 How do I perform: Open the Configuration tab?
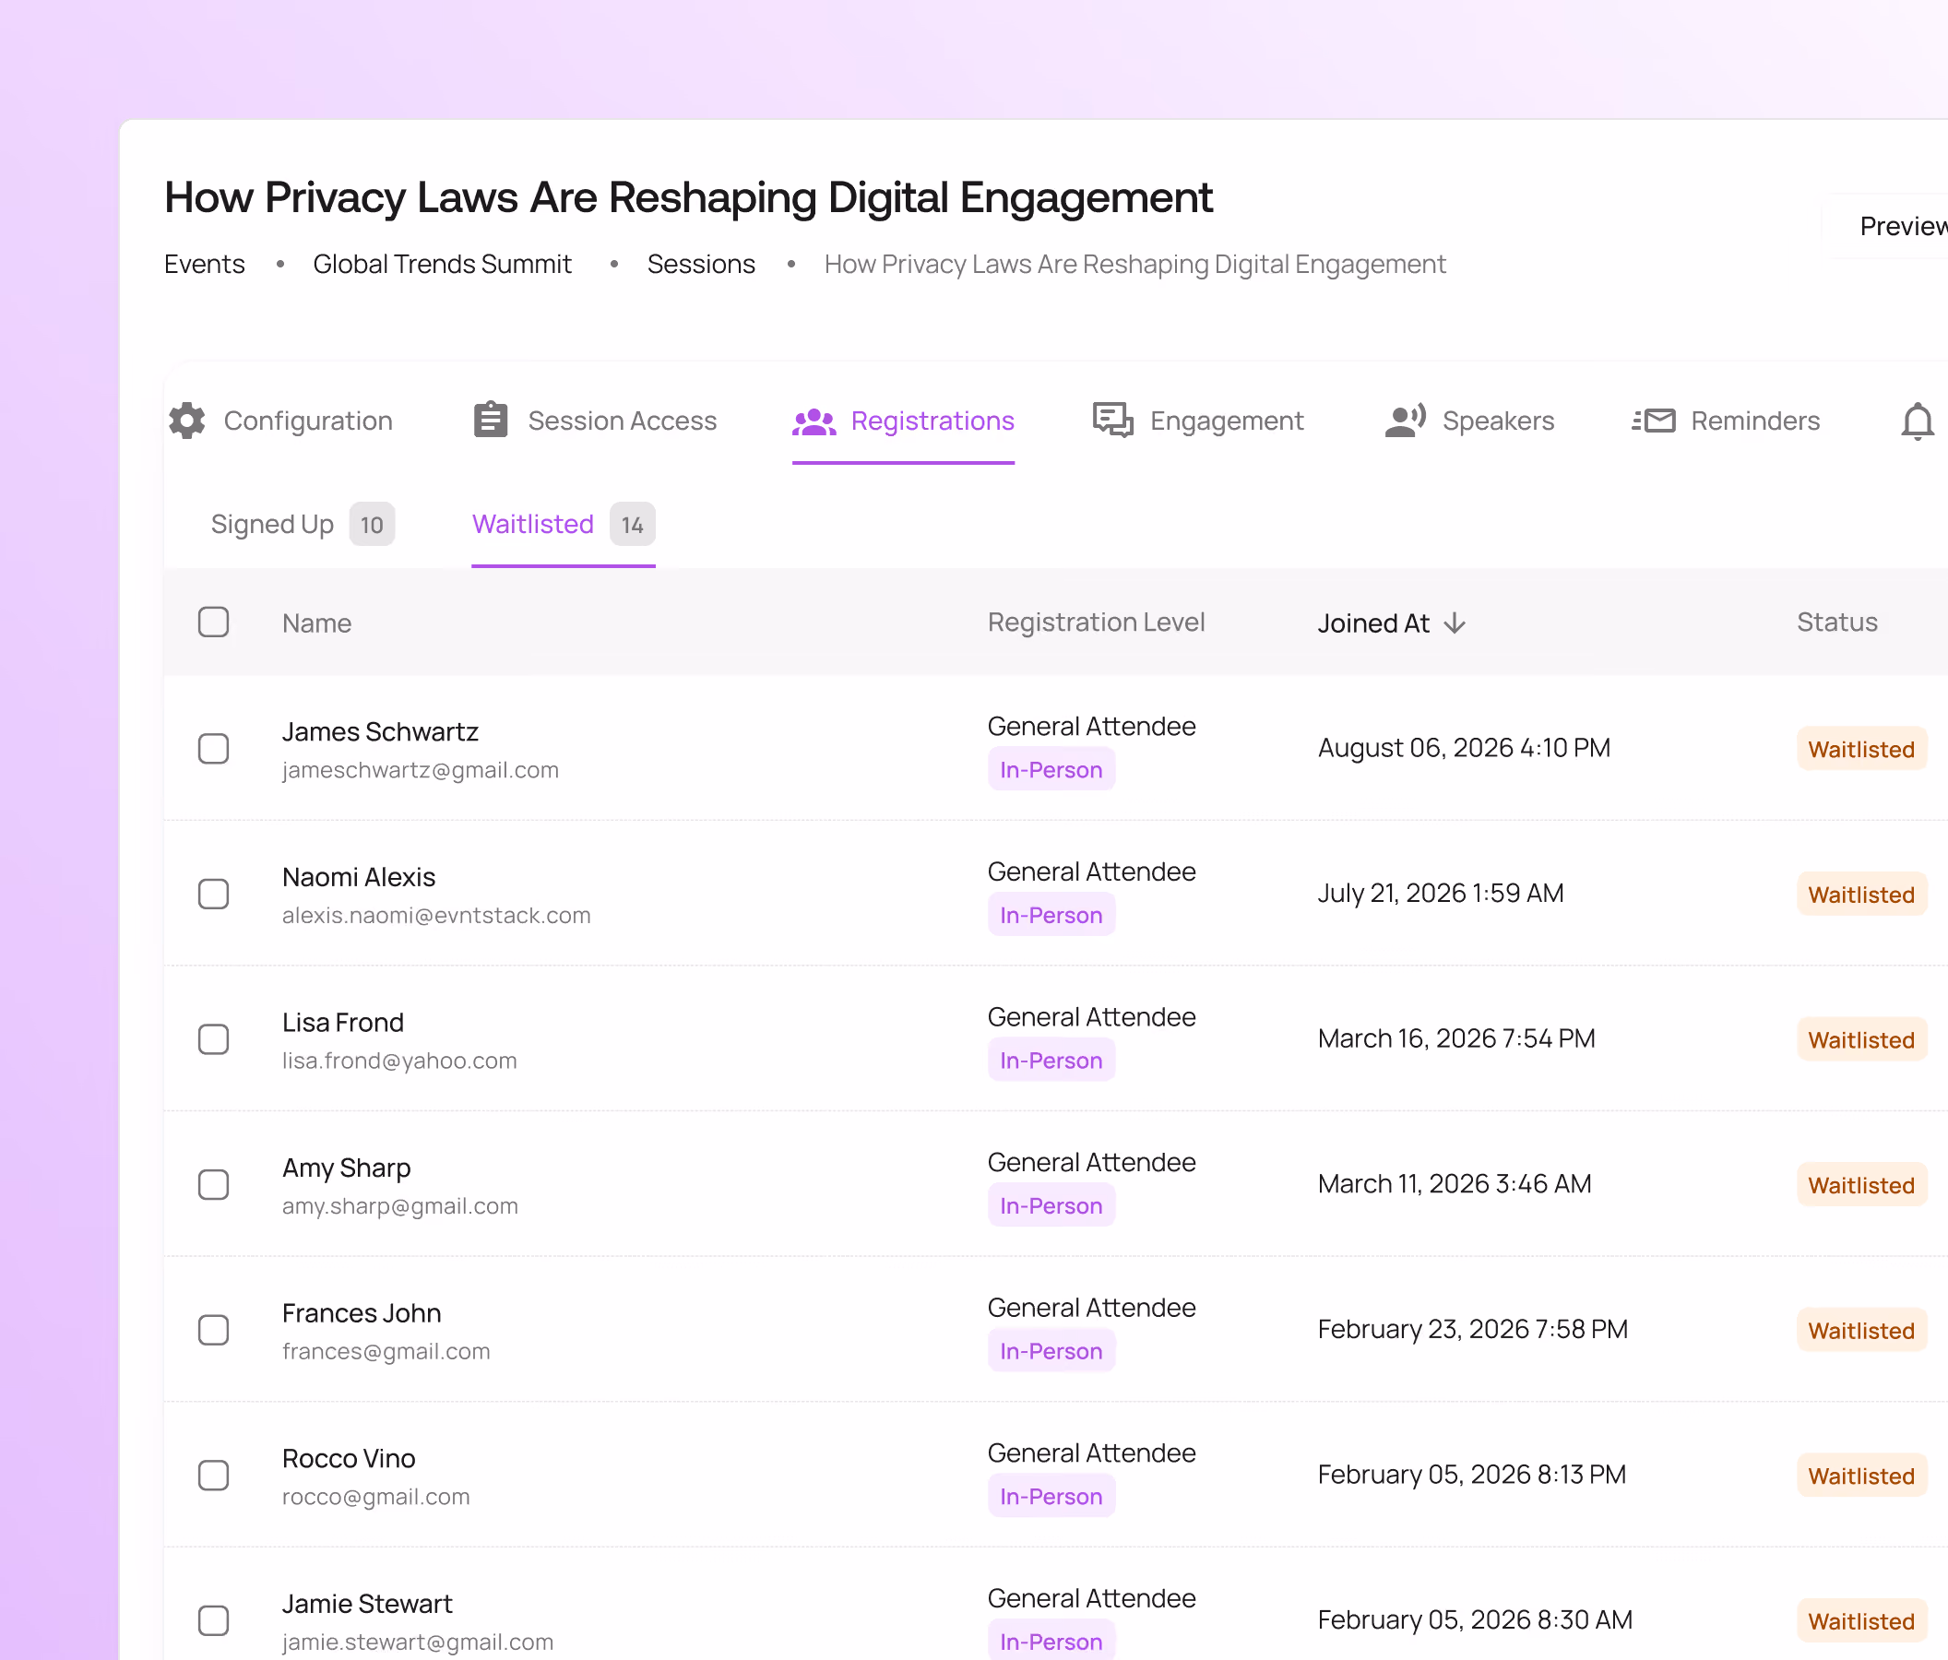pyautogui.click(x=281, y=421)
